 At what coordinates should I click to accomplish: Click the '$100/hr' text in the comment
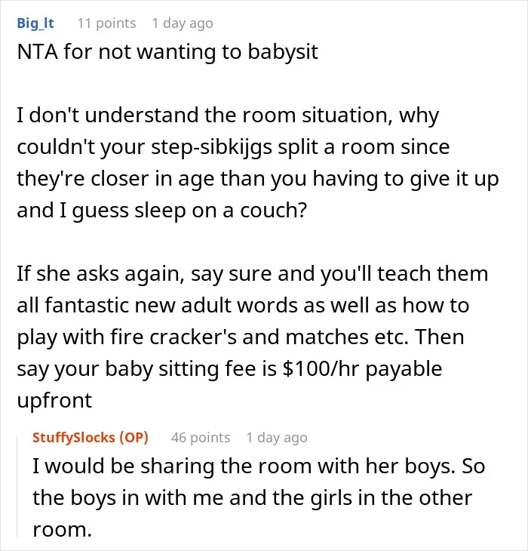[321, 369]
